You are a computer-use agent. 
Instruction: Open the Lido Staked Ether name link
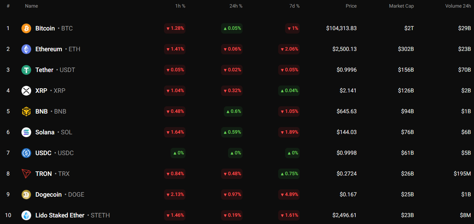click(60, 215)
